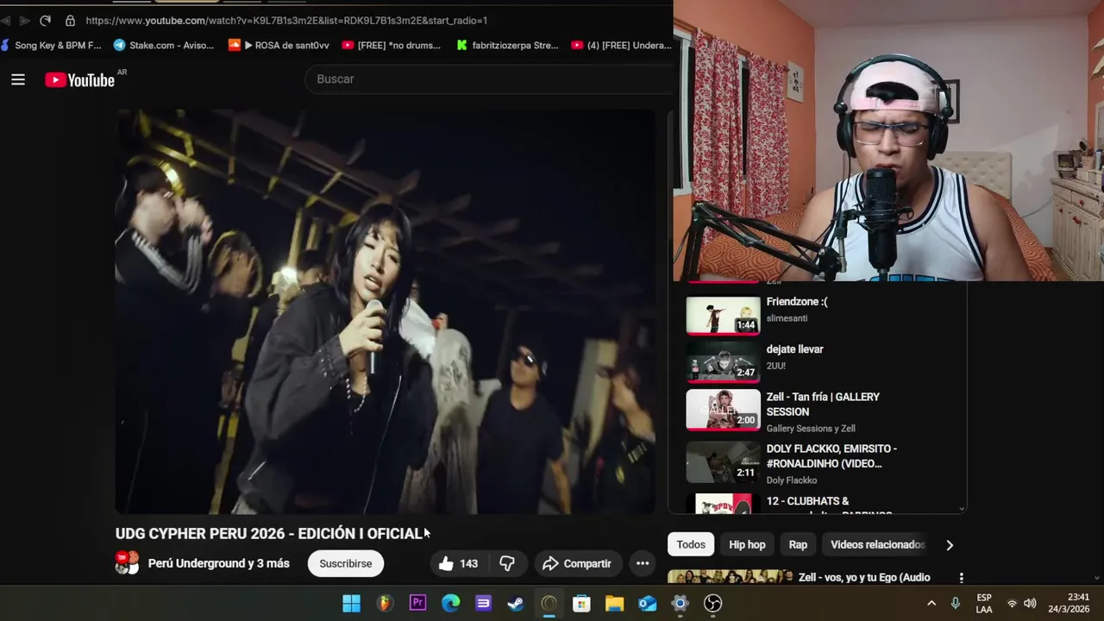Open the YouTube hamburger guide menu
The height and width of the screenshot is (621, 1104).
click(x=18, y=79)
